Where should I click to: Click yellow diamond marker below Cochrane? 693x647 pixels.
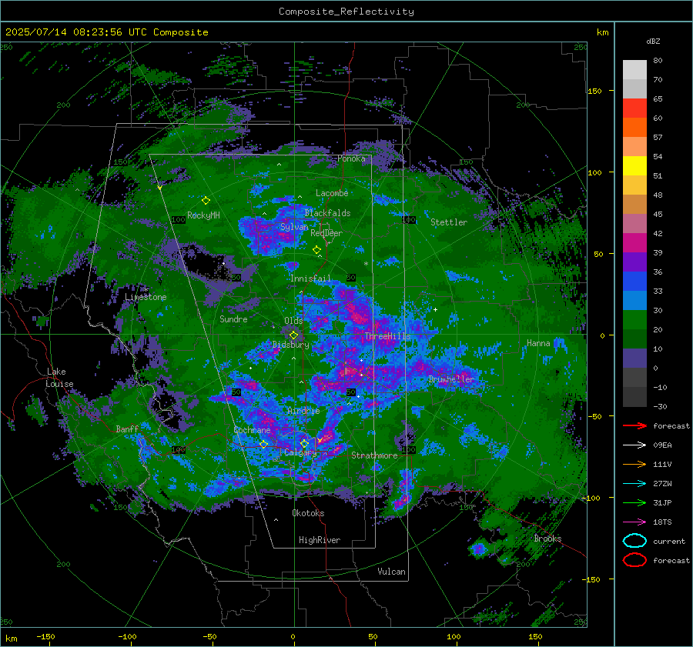[x=264, y=444]
